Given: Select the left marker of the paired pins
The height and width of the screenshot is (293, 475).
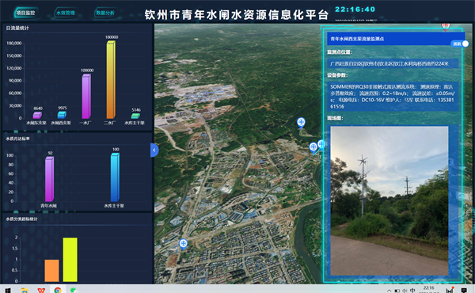Looking at the screenshot, I should 313,147.
